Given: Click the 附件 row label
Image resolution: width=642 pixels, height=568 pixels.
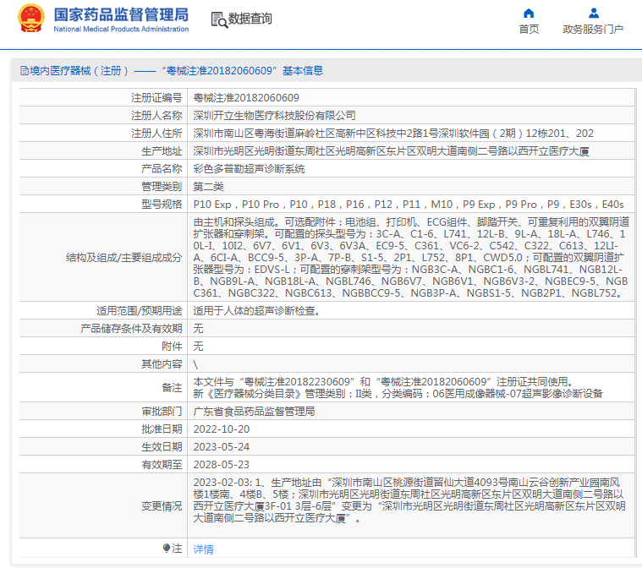Looking at the screenshot, I should click(172, 347).
